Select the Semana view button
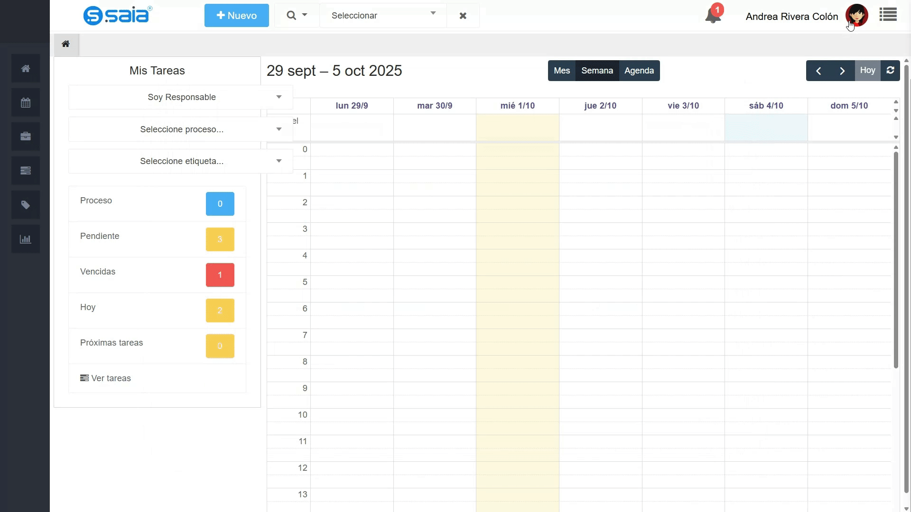This screenshot has height=512, width=911. [x=597, y=71]
